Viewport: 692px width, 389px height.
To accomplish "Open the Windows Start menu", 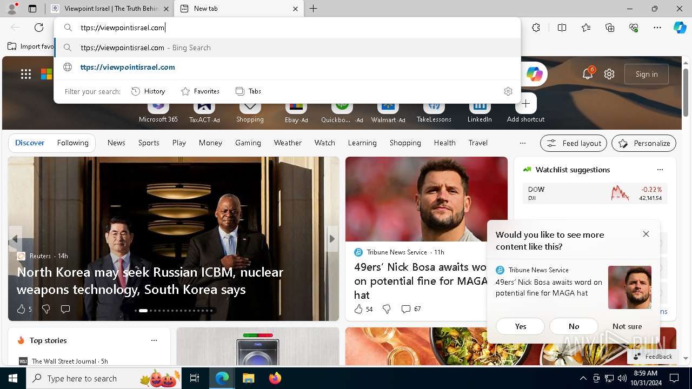I will (13, 378).
